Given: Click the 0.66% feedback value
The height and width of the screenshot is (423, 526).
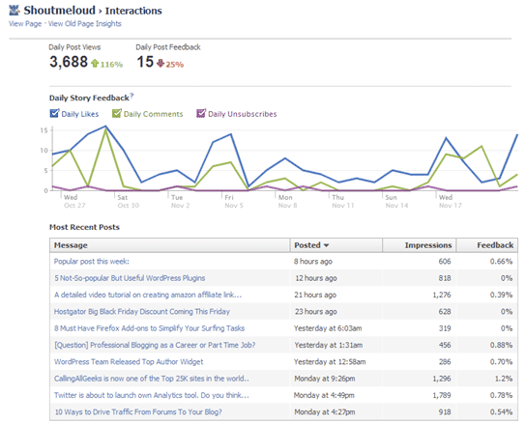Looking at the screenshot, I should (501, 262).
